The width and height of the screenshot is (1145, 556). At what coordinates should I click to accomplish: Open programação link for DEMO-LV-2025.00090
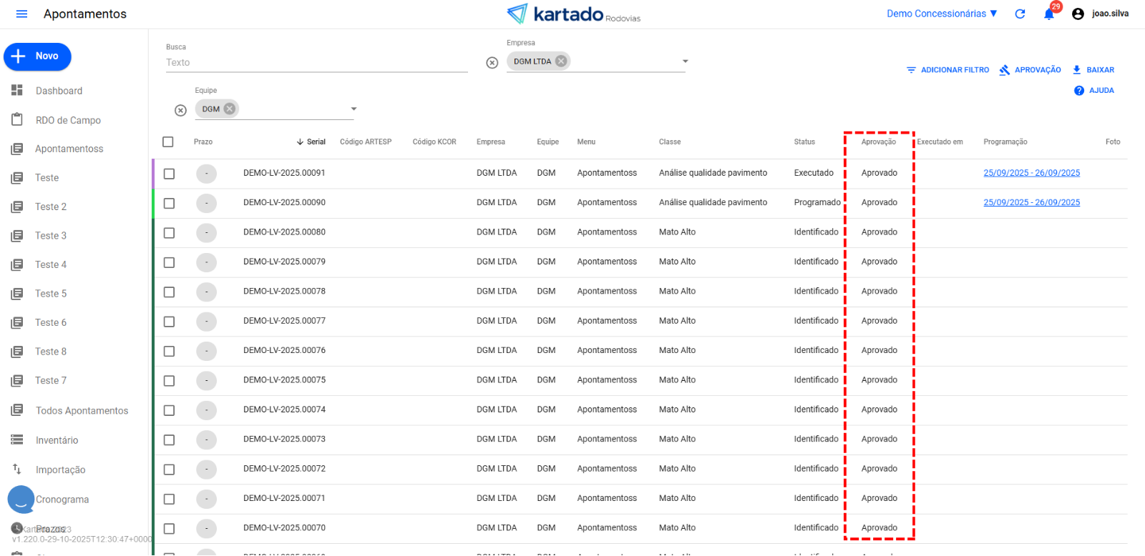[1031, 203]
